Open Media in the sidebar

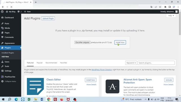click(7, 28)
